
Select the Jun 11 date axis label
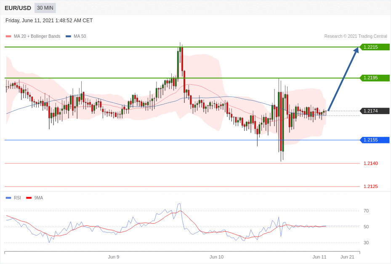point(319,257)
